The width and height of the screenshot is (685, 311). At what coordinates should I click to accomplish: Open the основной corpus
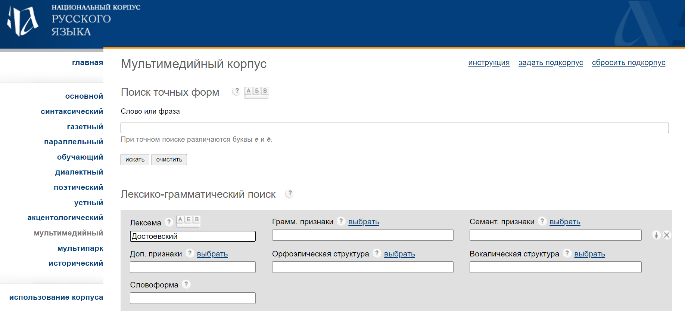coord(84,96)
